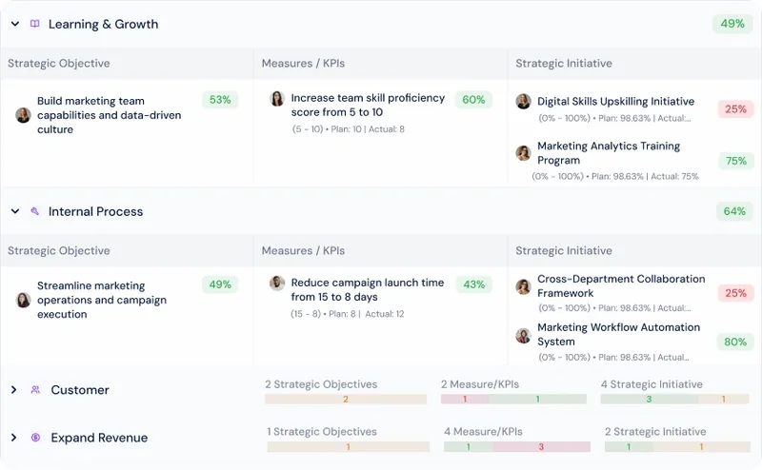Click avatar beside Digital Skills Upskilling Initiative

click(x=523, y=102)
